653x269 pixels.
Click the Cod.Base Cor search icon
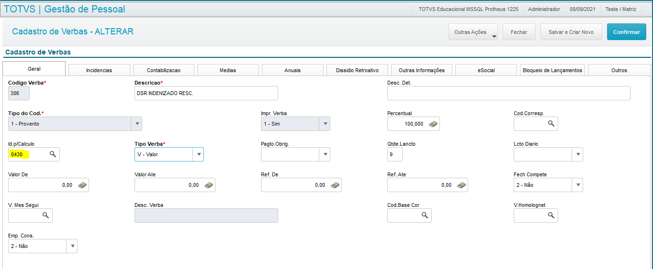425,215
